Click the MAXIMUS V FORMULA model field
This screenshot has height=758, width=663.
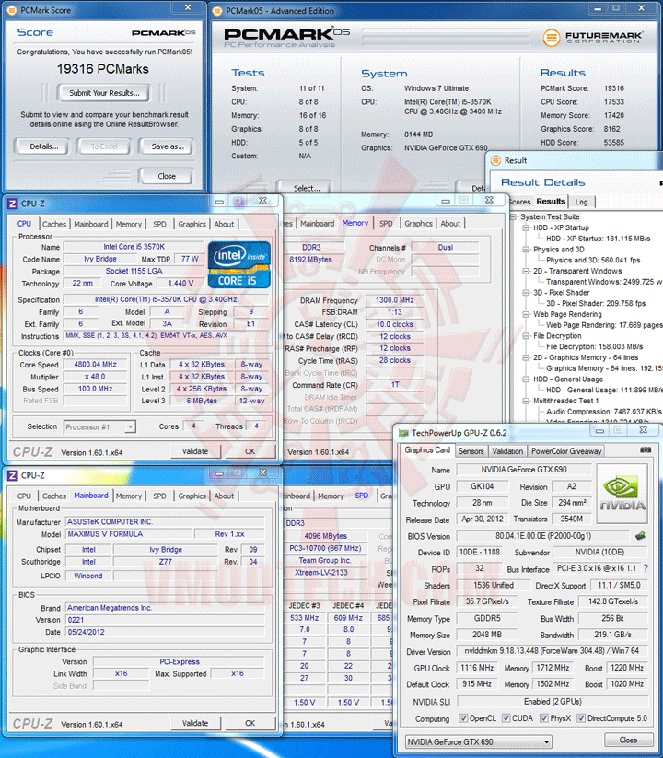pyautogui.click(x=129, y=534)
